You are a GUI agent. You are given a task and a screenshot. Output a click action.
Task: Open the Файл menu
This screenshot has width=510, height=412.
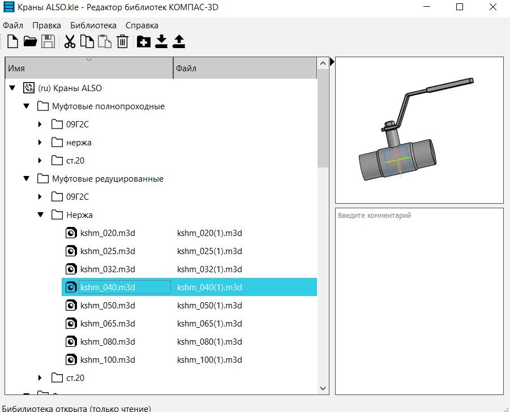pyautogui.click(x=13, y=25)
